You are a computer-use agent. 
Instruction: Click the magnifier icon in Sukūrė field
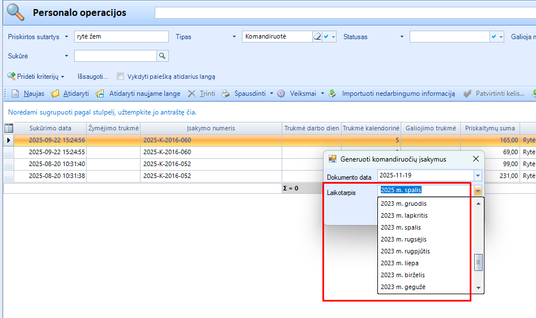click(x=162, y=56)
